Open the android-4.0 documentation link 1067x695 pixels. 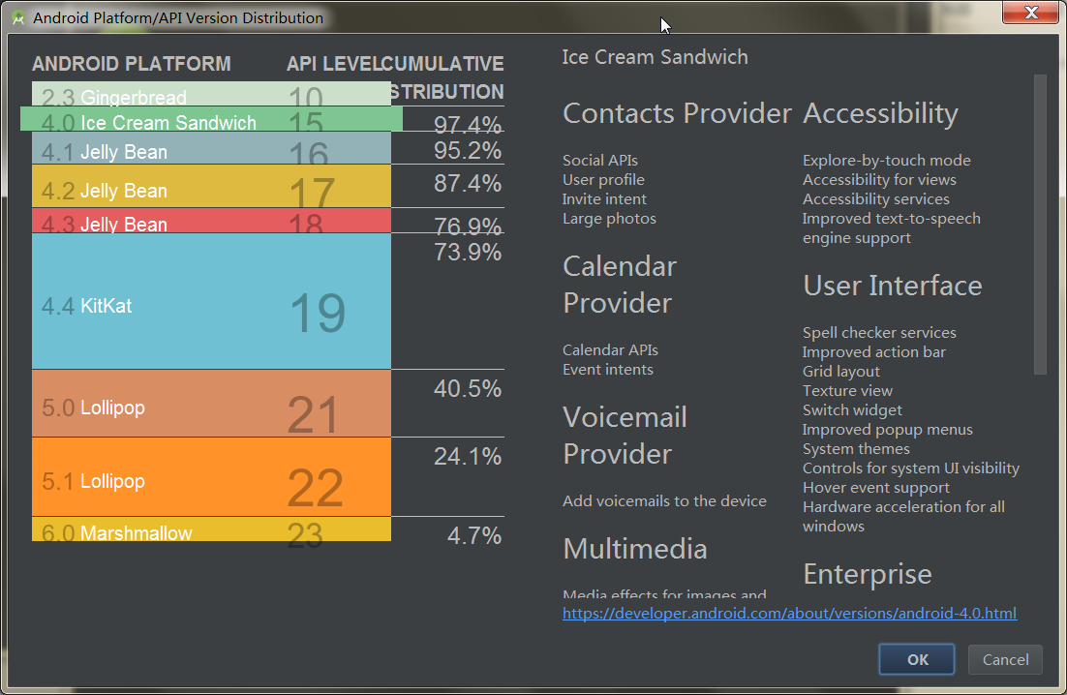[789, 613]
